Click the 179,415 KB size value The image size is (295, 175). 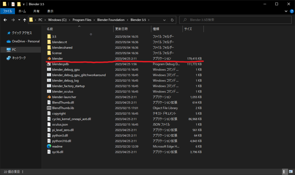[x=194, y=59]
